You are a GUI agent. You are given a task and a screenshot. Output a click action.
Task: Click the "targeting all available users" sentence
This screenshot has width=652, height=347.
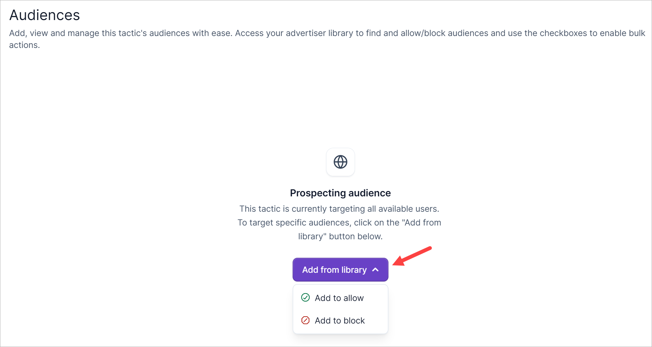coord(339,209)
